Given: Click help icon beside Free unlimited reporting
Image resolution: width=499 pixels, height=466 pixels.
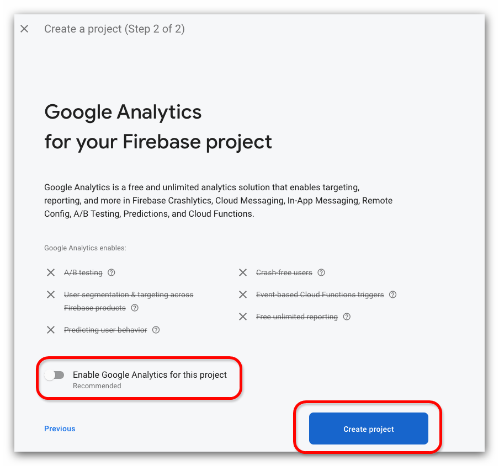Looking at the screenshot, I should pos(347,317).
